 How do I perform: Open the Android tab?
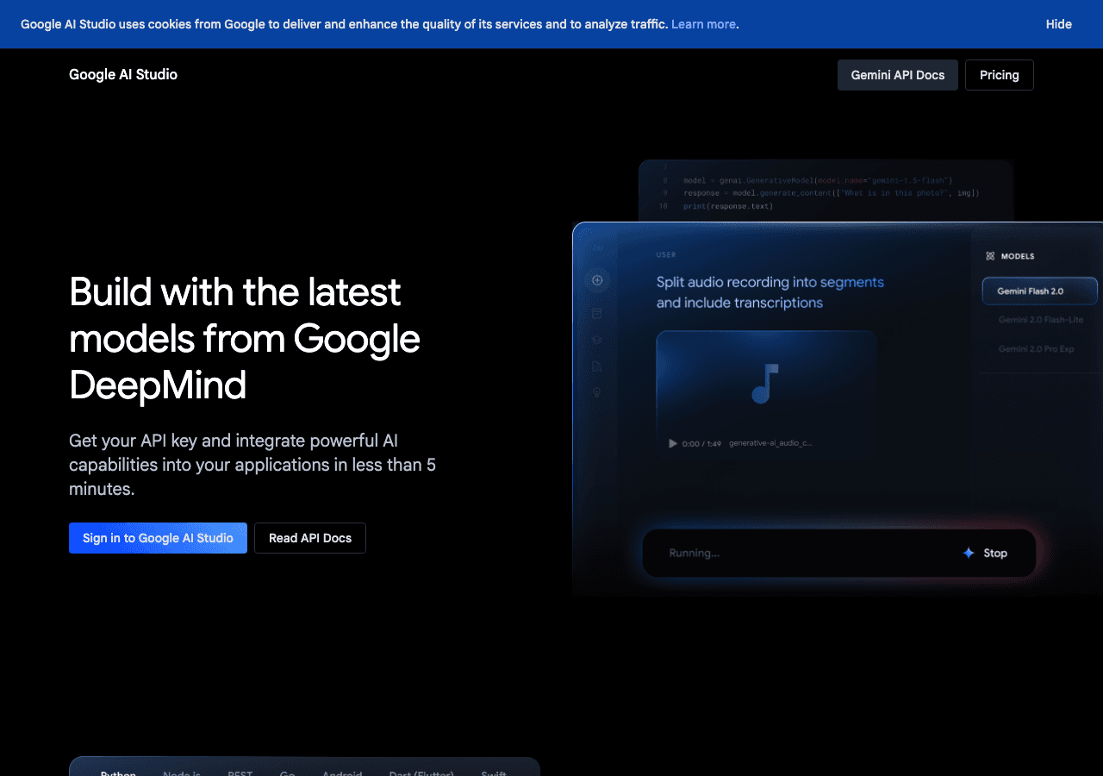point(342,772)
